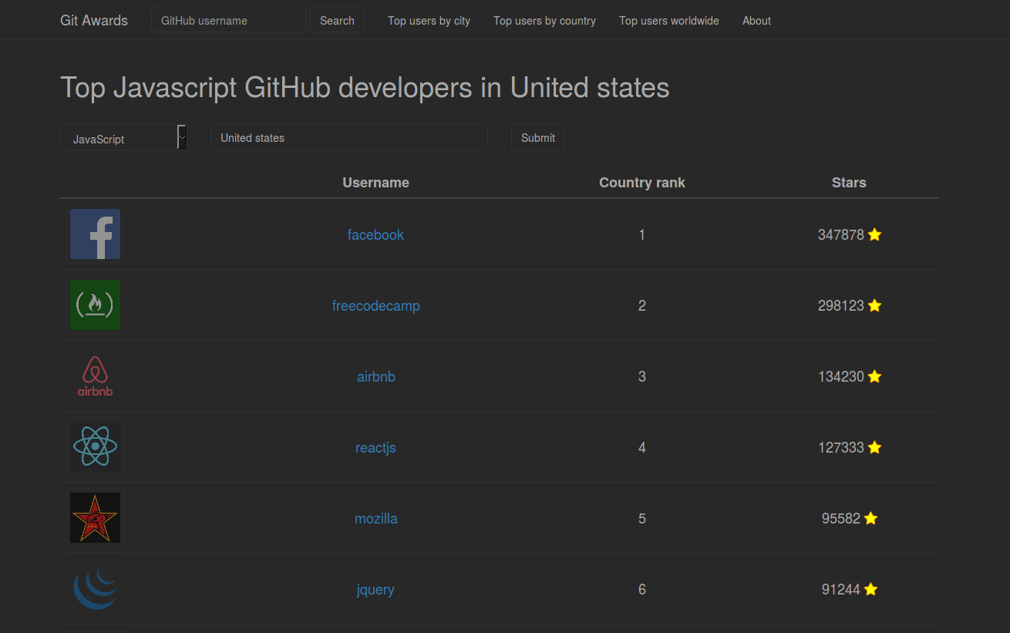Expand the JavaScript language dropdown
Viewport: 1010px width, 633px height.
point(124,138)
